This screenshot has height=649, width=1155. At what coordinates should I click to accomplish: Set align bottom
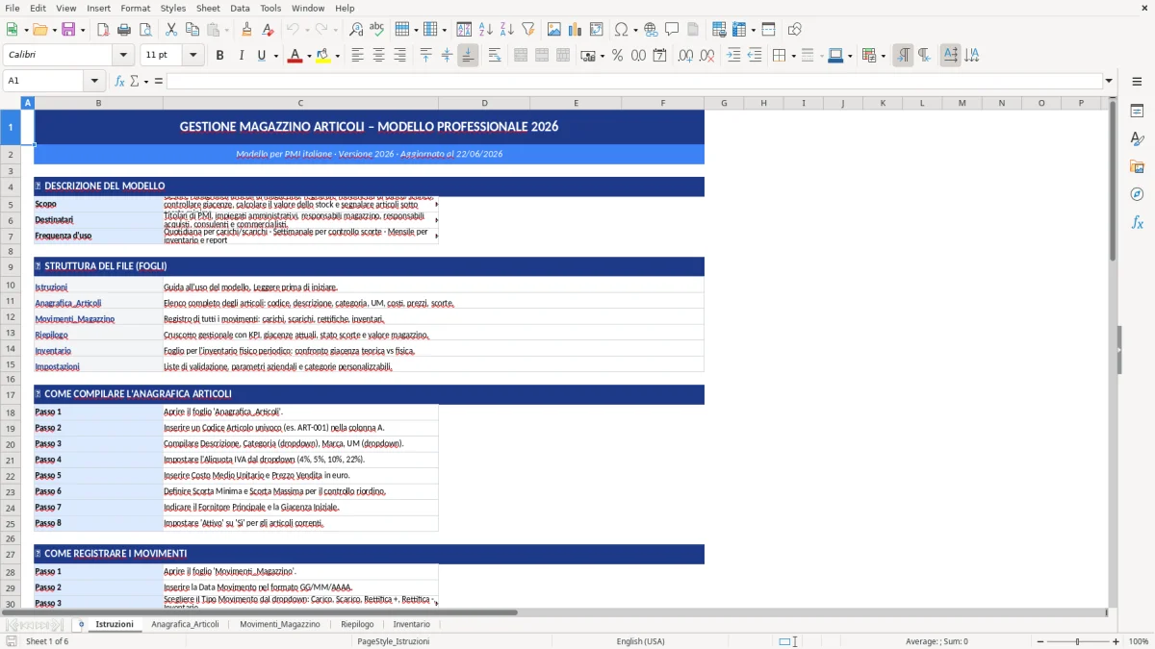pos(468,56)
